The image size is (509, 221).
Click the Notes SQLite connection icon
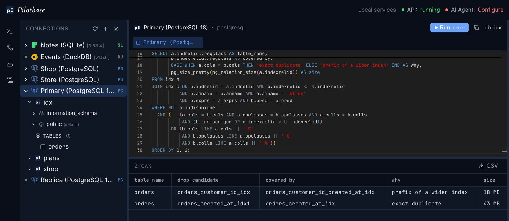pyautogui.click(x=35, y=45)
